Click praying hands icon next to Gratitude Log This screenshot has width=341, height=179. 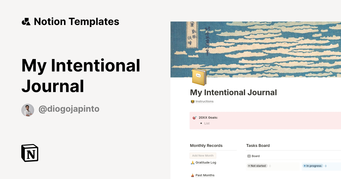(192, 163)
